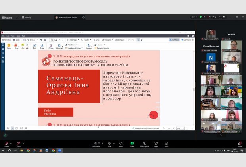Image resolution: width=246 pixels, height=167 pixels.
Task: Open React emoji options
Action: [x=121, y=144]
